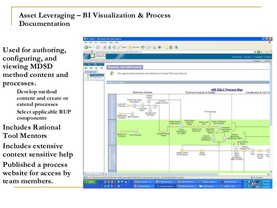Image resolution: width=277 pixels, height=208 pixels.
Task: Open the Help menu
Action: pos(116,42)
